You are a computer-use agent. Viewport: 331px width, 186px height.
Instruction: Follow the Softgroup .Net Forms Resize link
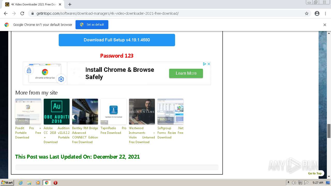pos(170,133)
